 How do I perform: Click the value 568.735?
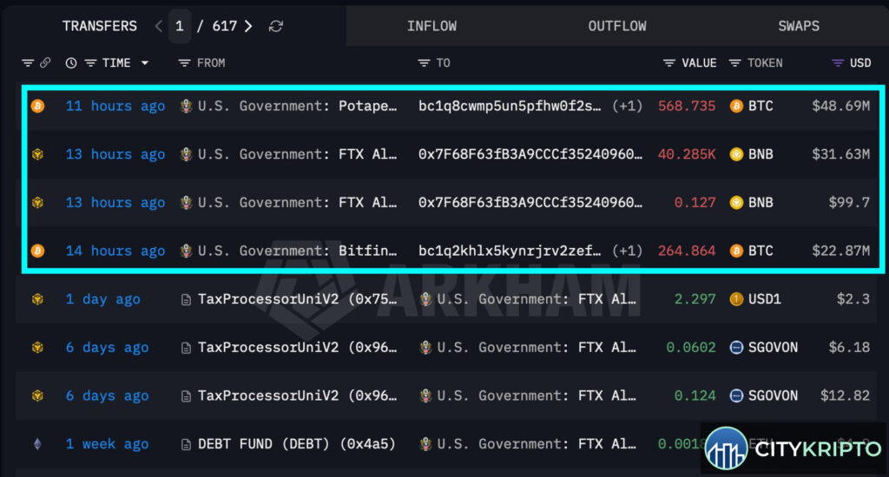687,106
